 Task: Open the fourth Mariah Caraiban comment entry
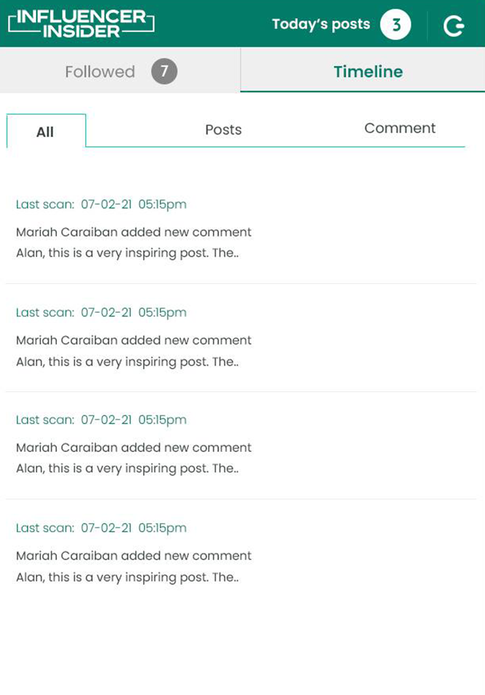[241, 553]
